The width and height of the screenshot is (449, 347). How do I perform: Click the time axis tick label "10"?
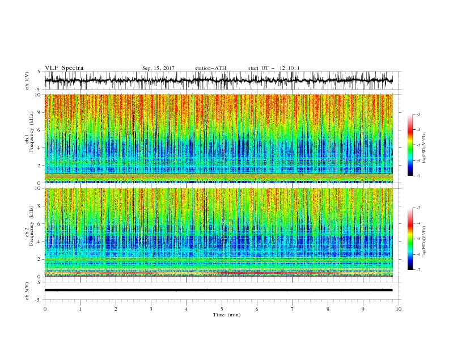click(399, 309)
